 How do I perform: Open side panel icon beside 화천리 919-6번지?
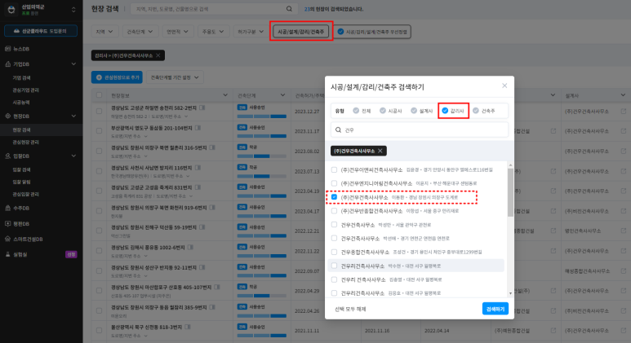pyautogui.click(x=212, y=208)
